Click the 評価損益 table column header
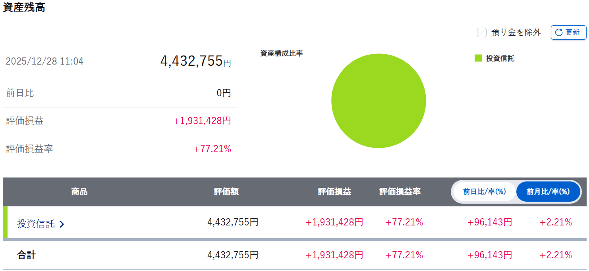This screenshot has width=589, height=271. click(x=334, y=192)
